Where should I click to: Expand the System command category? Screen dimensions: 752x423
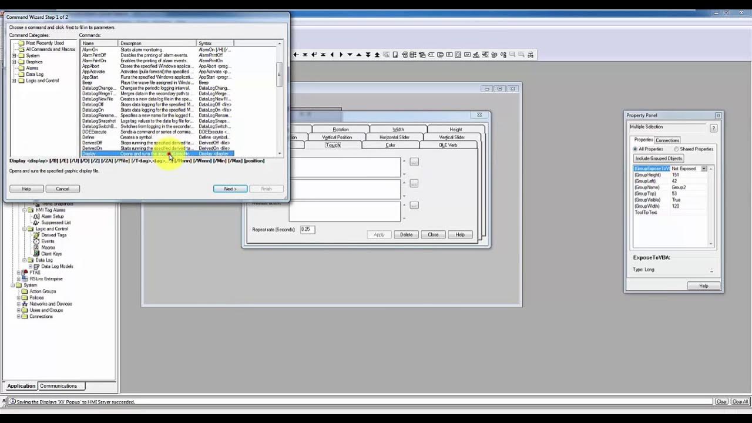tap(14, 56)
